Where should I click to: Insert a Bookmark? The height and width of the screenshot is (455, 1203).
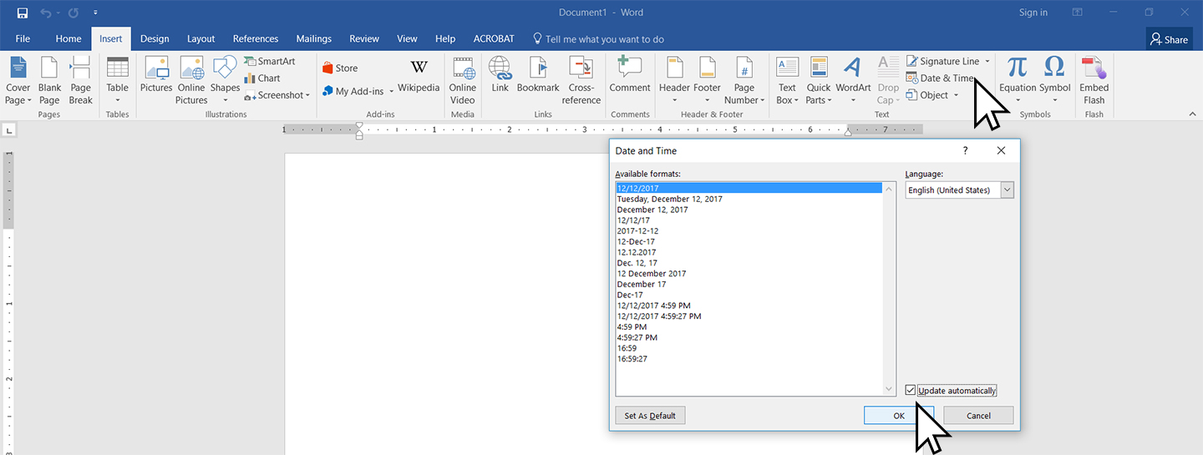click(538, 75)
